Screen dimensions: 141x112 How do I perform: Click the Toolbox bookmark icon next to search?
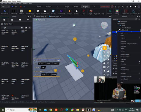click(26, 28)
